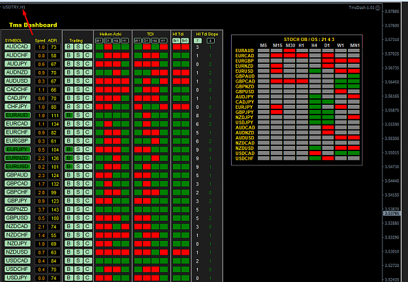Image resolution: width=408 pixels, height=282 pixels.
Task: Toggle the TDI H1 timeframe button
Action: [x=163, y=41]
